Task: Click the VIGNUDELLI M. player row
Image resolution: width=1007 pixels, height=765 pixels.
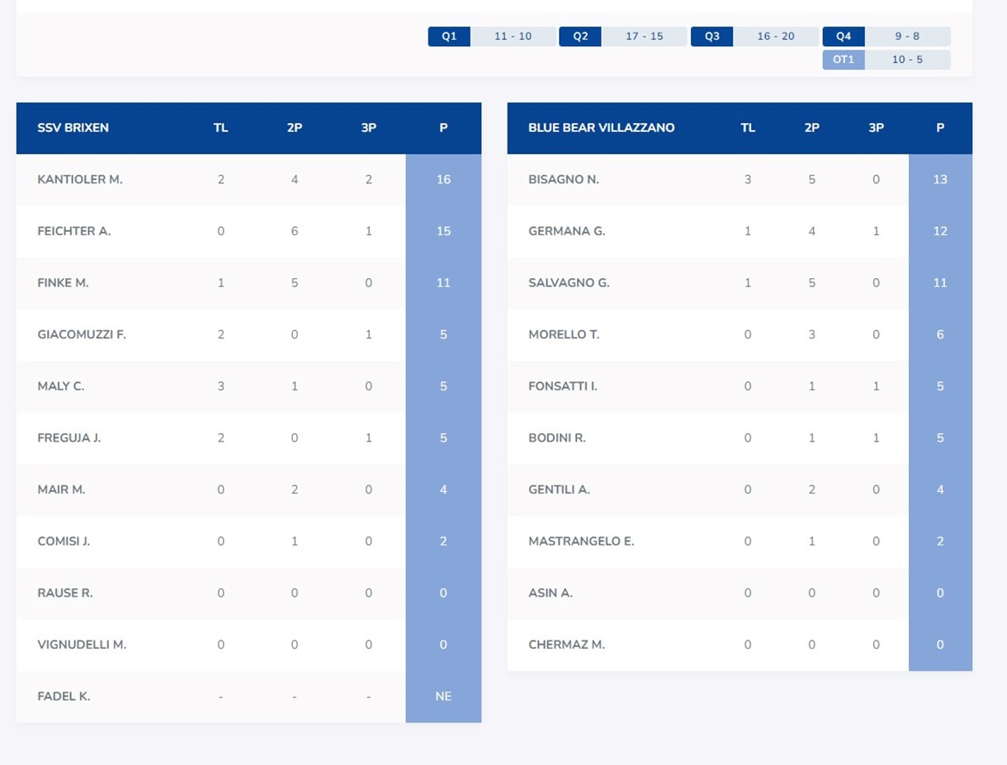Action: (x=82, y=645)
